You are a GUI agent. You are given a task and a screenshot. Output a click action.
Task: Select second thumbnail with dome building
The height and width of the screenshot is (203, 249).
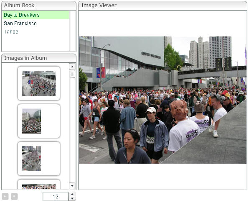39,121
